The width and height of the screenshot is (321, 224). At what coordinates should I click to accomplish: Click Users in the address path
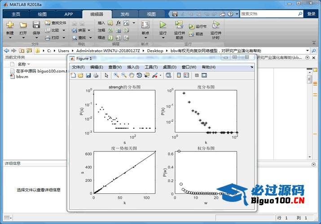click(x=63, y=51)
